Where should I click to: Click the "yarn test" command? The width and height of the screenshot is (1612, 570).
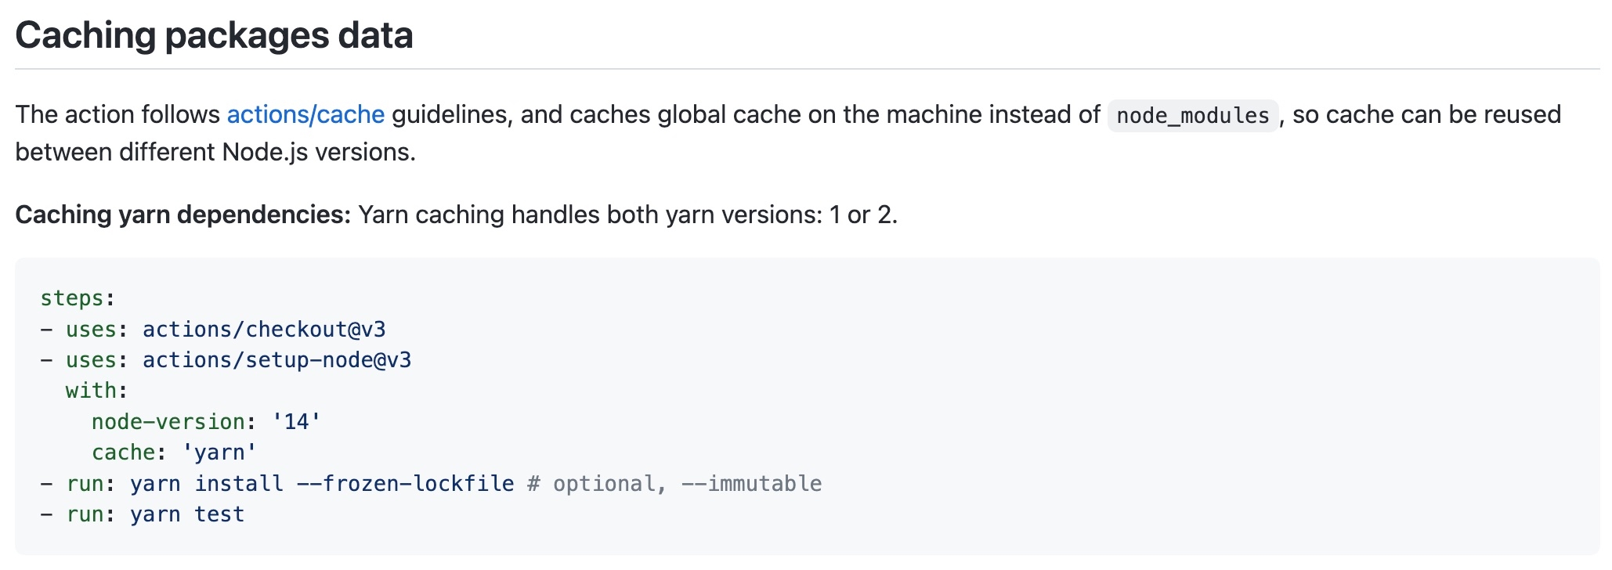click(187, 514)
